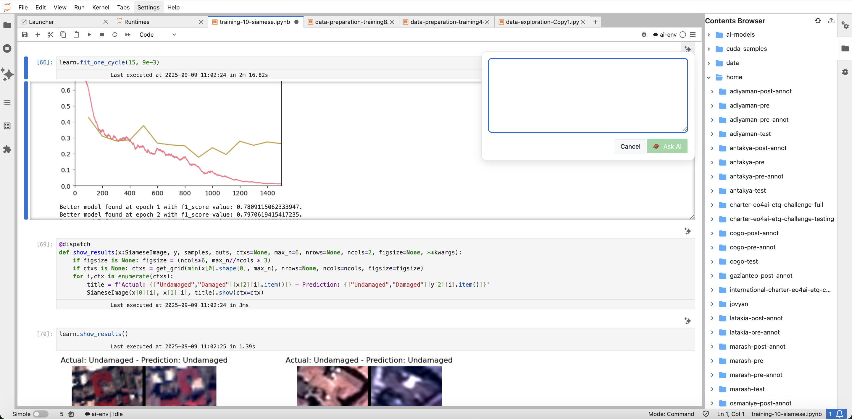Toggle the Simple mode switch
Viewport: 852px width, 419px height.
40,414
